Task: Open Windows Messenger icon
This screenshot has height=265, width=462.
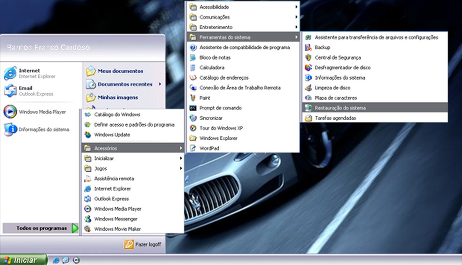Action: click(87, 219)
